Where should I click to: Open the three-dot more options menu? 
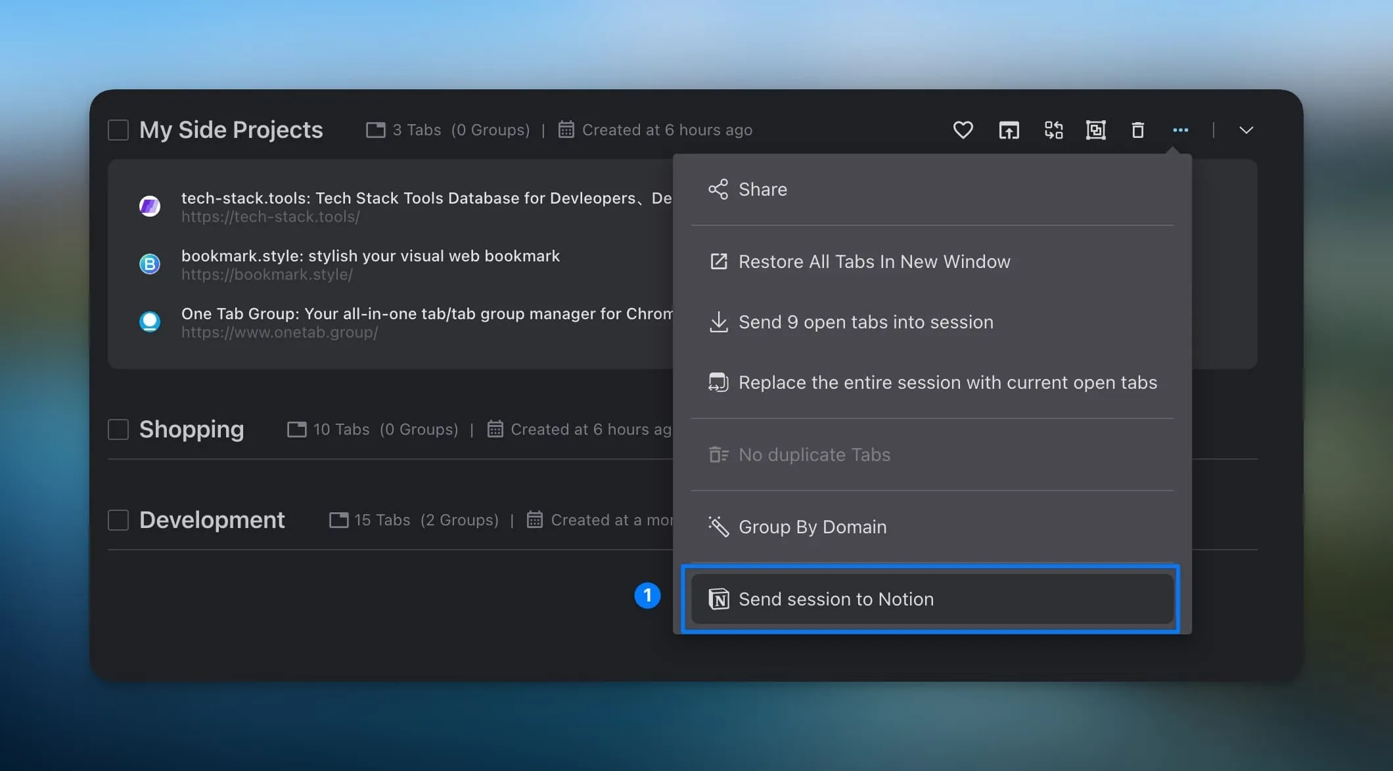[1181, 129]
